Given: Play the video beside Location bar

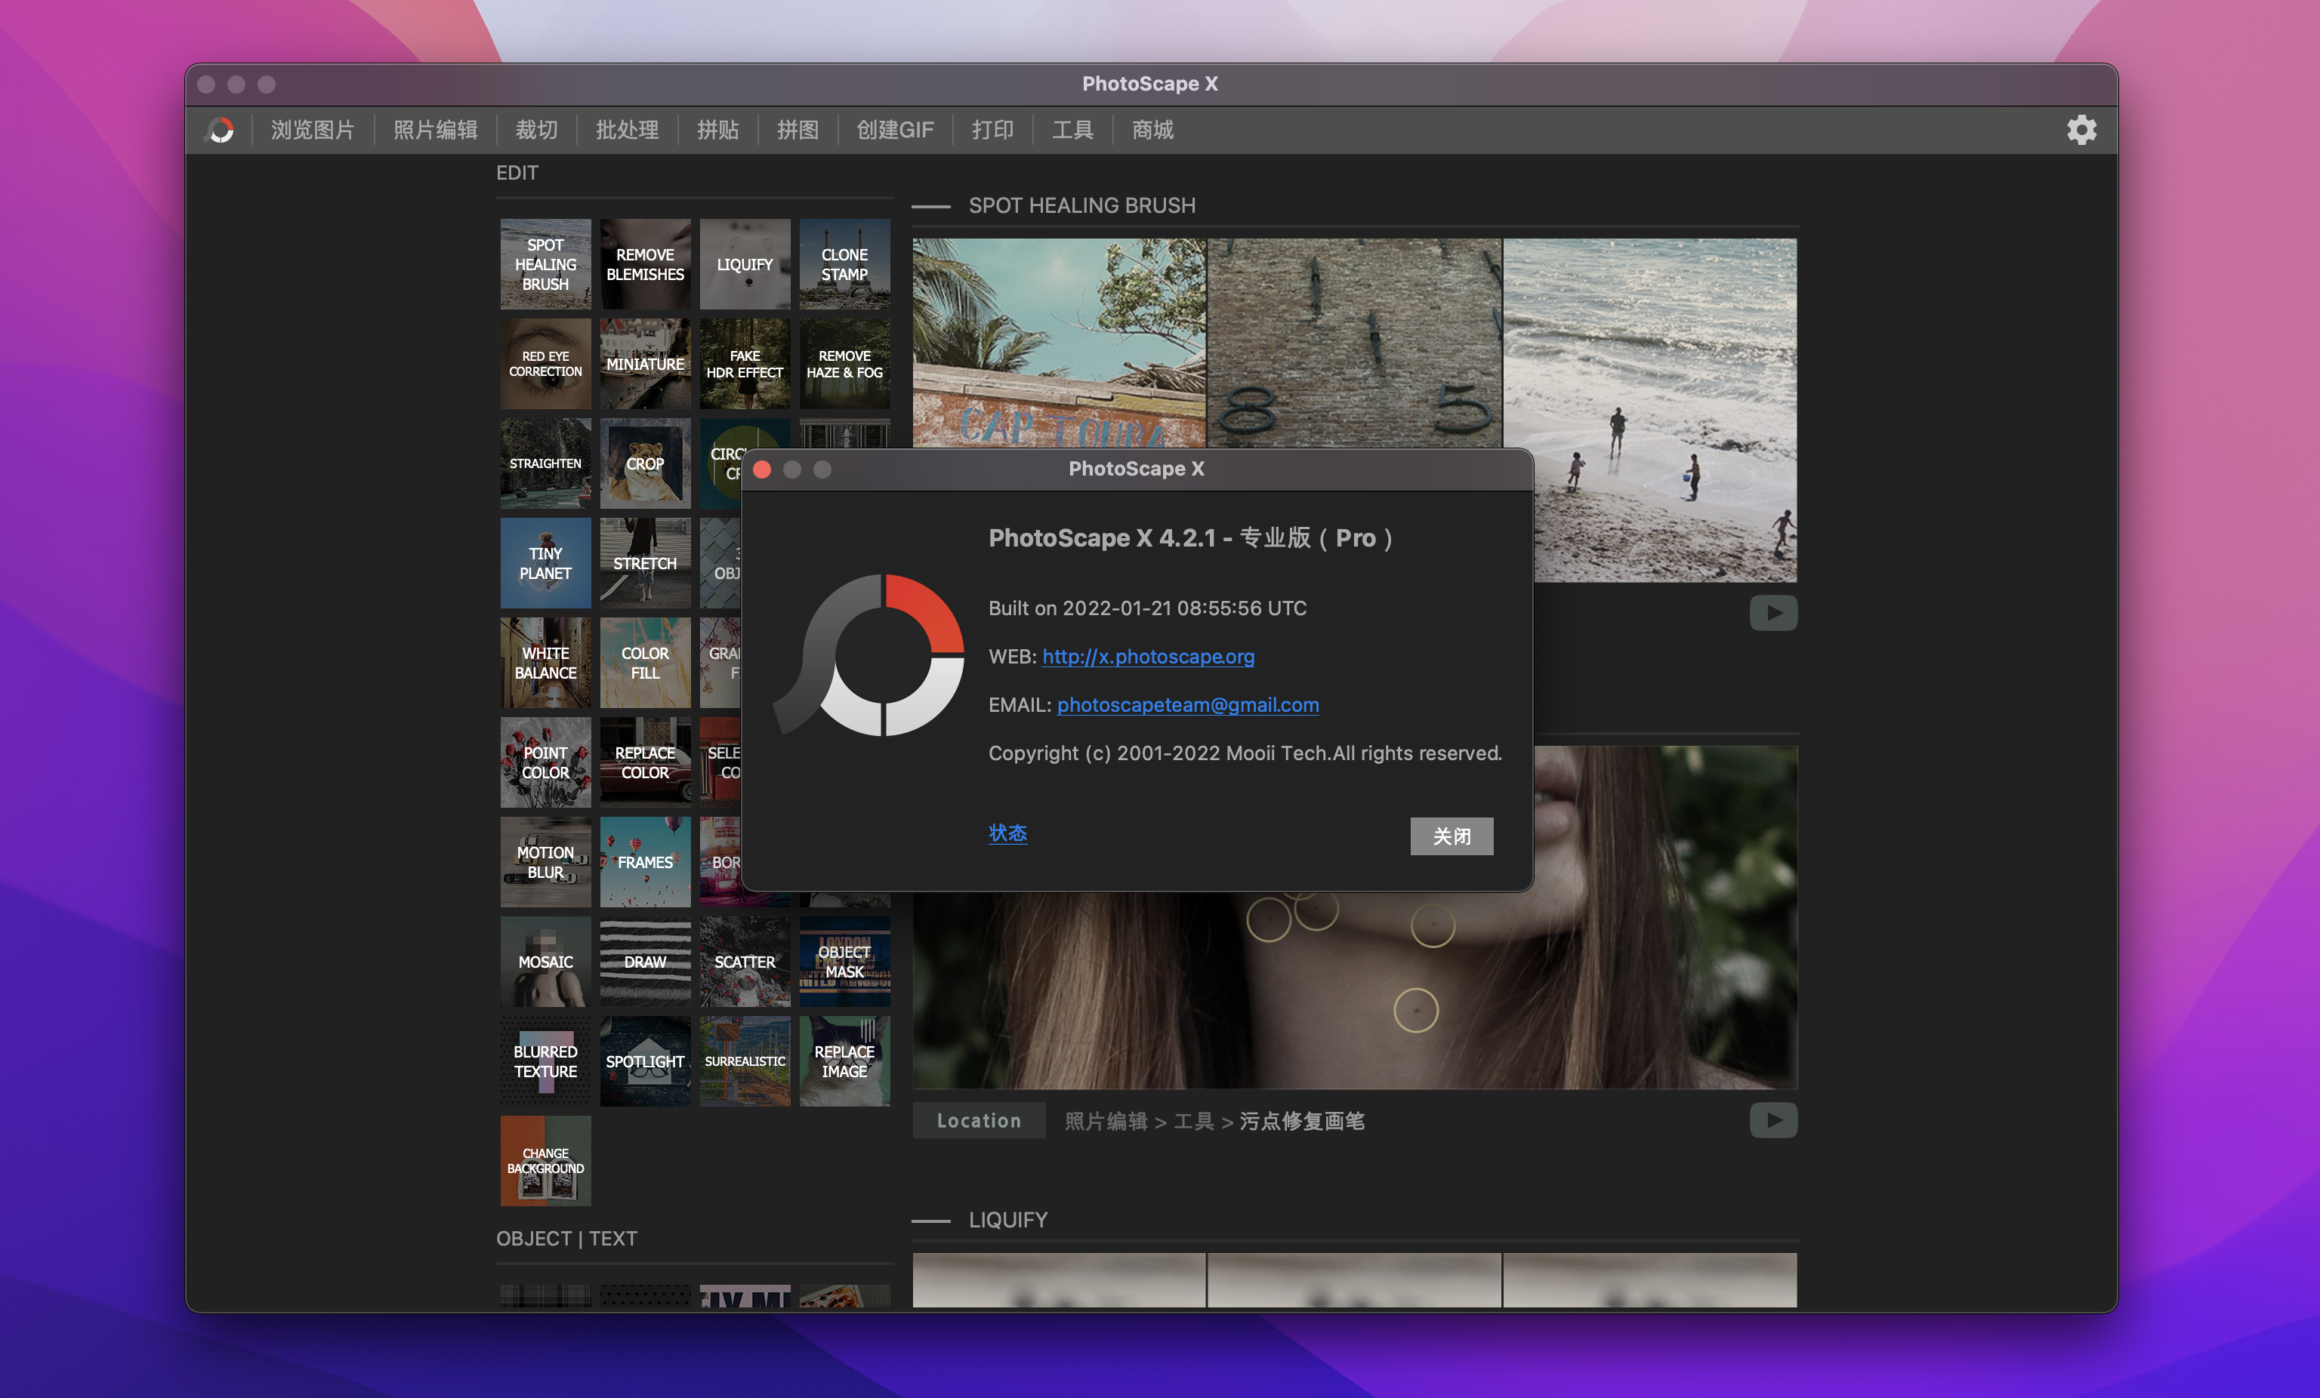Looking at the screenshot, I should point(1773,1120).
